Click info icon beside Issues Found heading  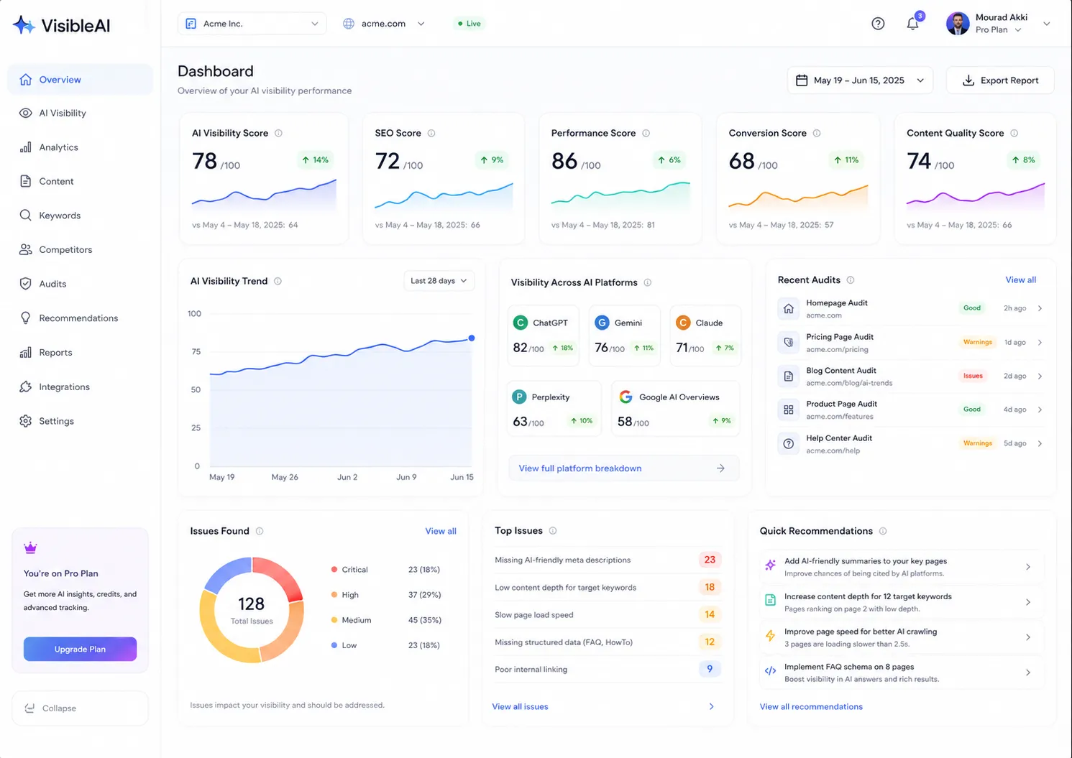(260, 531)
